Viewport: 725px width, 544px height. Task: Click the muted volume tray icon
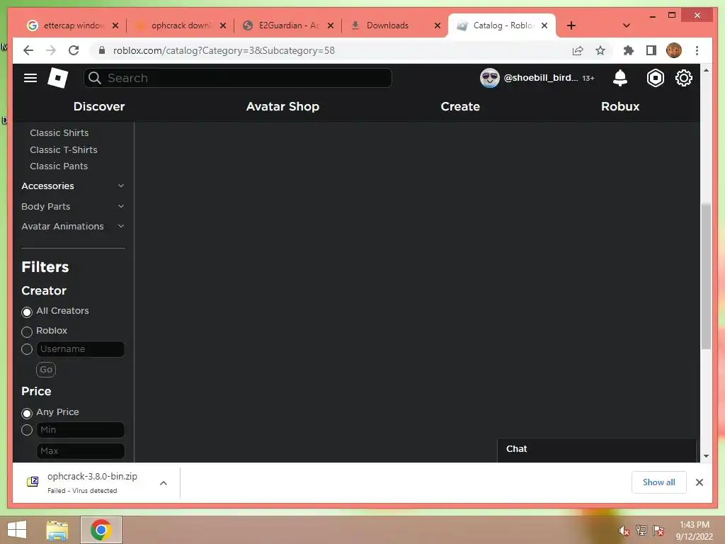(x=624, y=531)
